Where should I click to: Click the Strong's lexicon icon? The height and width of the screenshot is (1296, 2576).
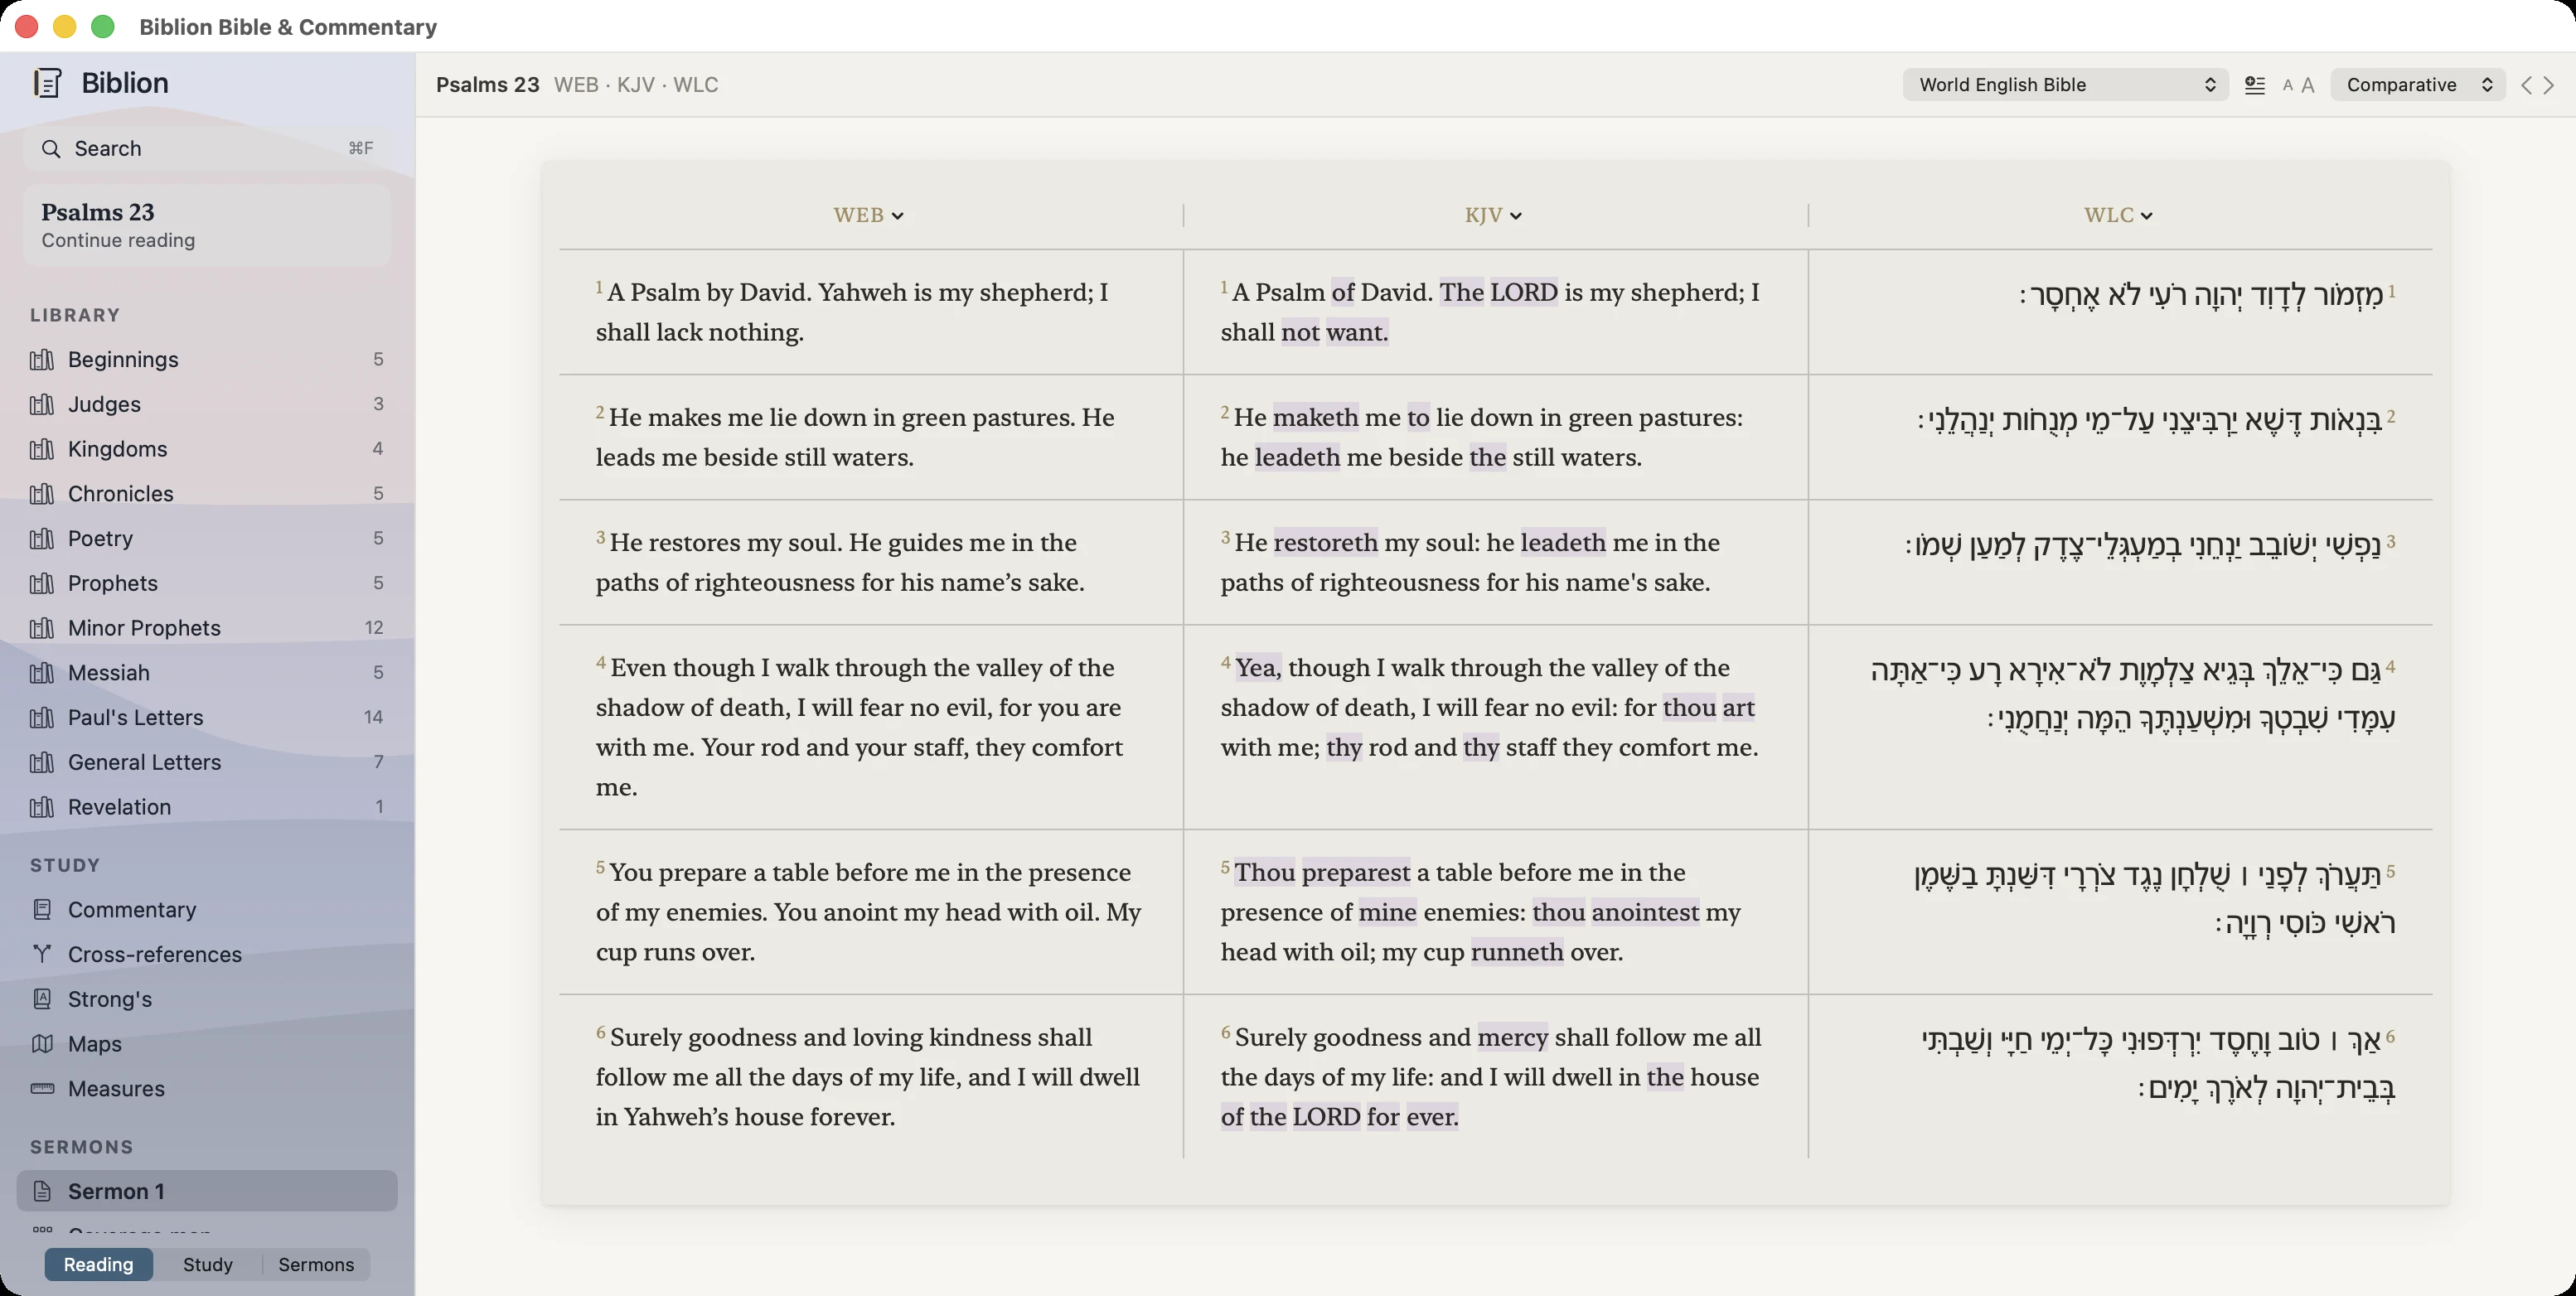click(x=42, y=999)
